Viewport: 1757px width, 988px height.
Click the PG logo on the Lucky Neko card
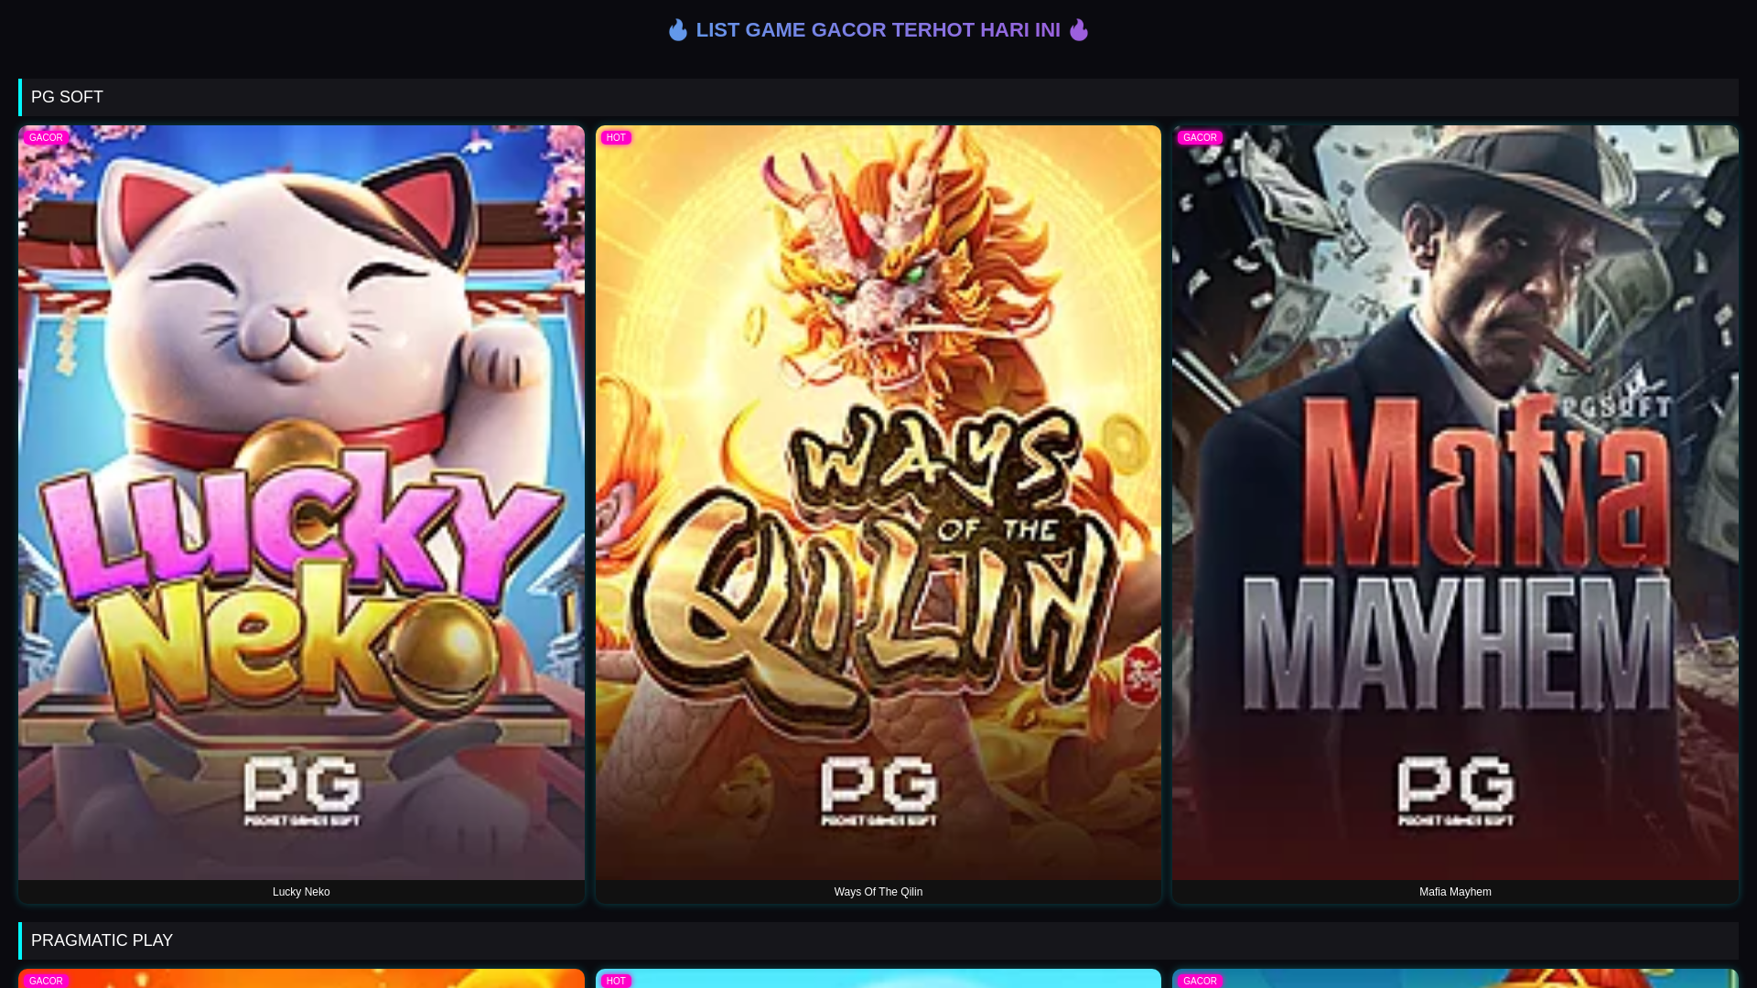(x=301, y=791)
